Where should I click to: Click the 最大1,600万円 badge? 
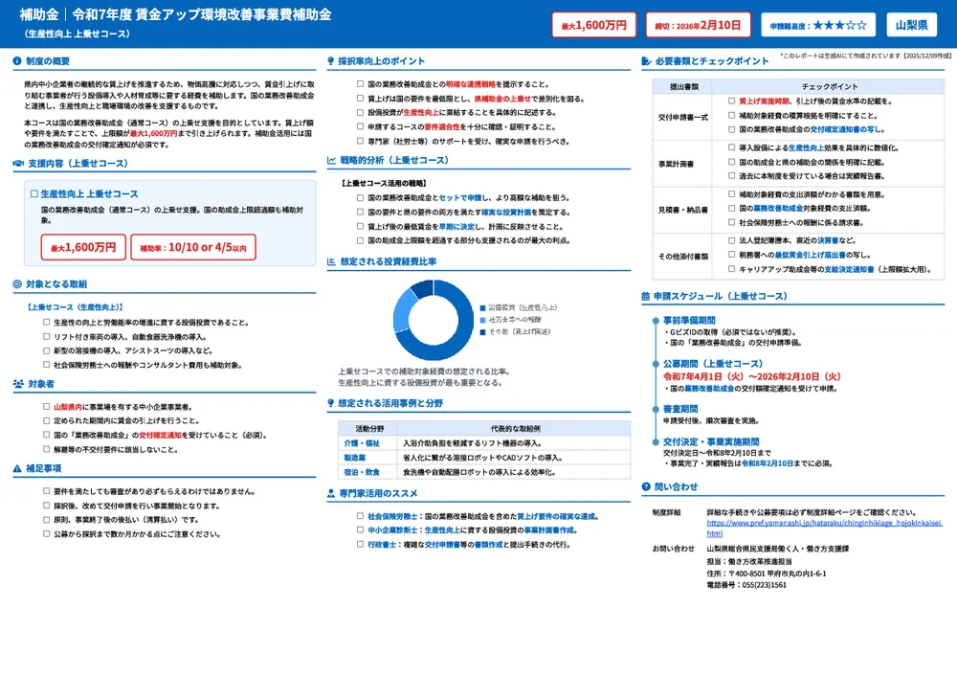coord(596,24)
